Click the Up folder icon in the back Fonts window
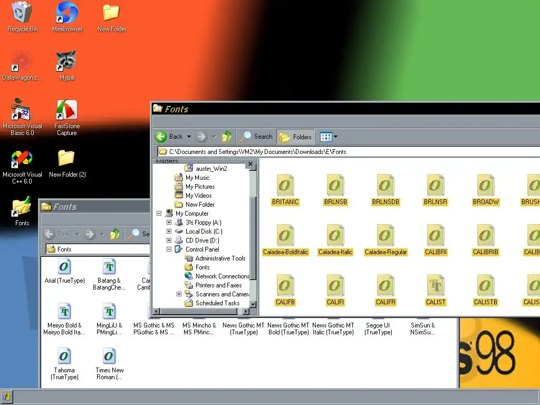 point(114,234)
